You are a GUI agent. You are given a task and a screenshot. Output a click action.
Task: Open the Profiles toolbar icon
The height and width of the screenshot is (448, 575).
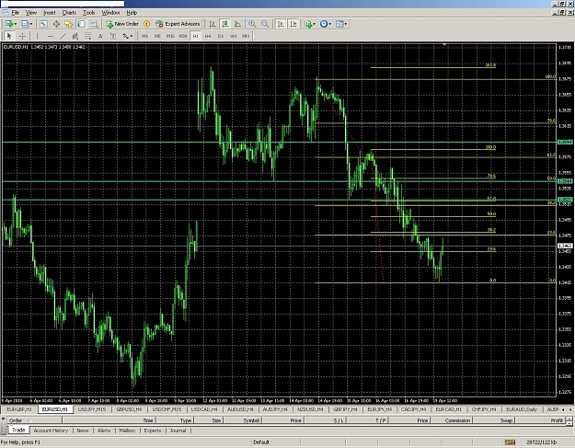[25, 24]
